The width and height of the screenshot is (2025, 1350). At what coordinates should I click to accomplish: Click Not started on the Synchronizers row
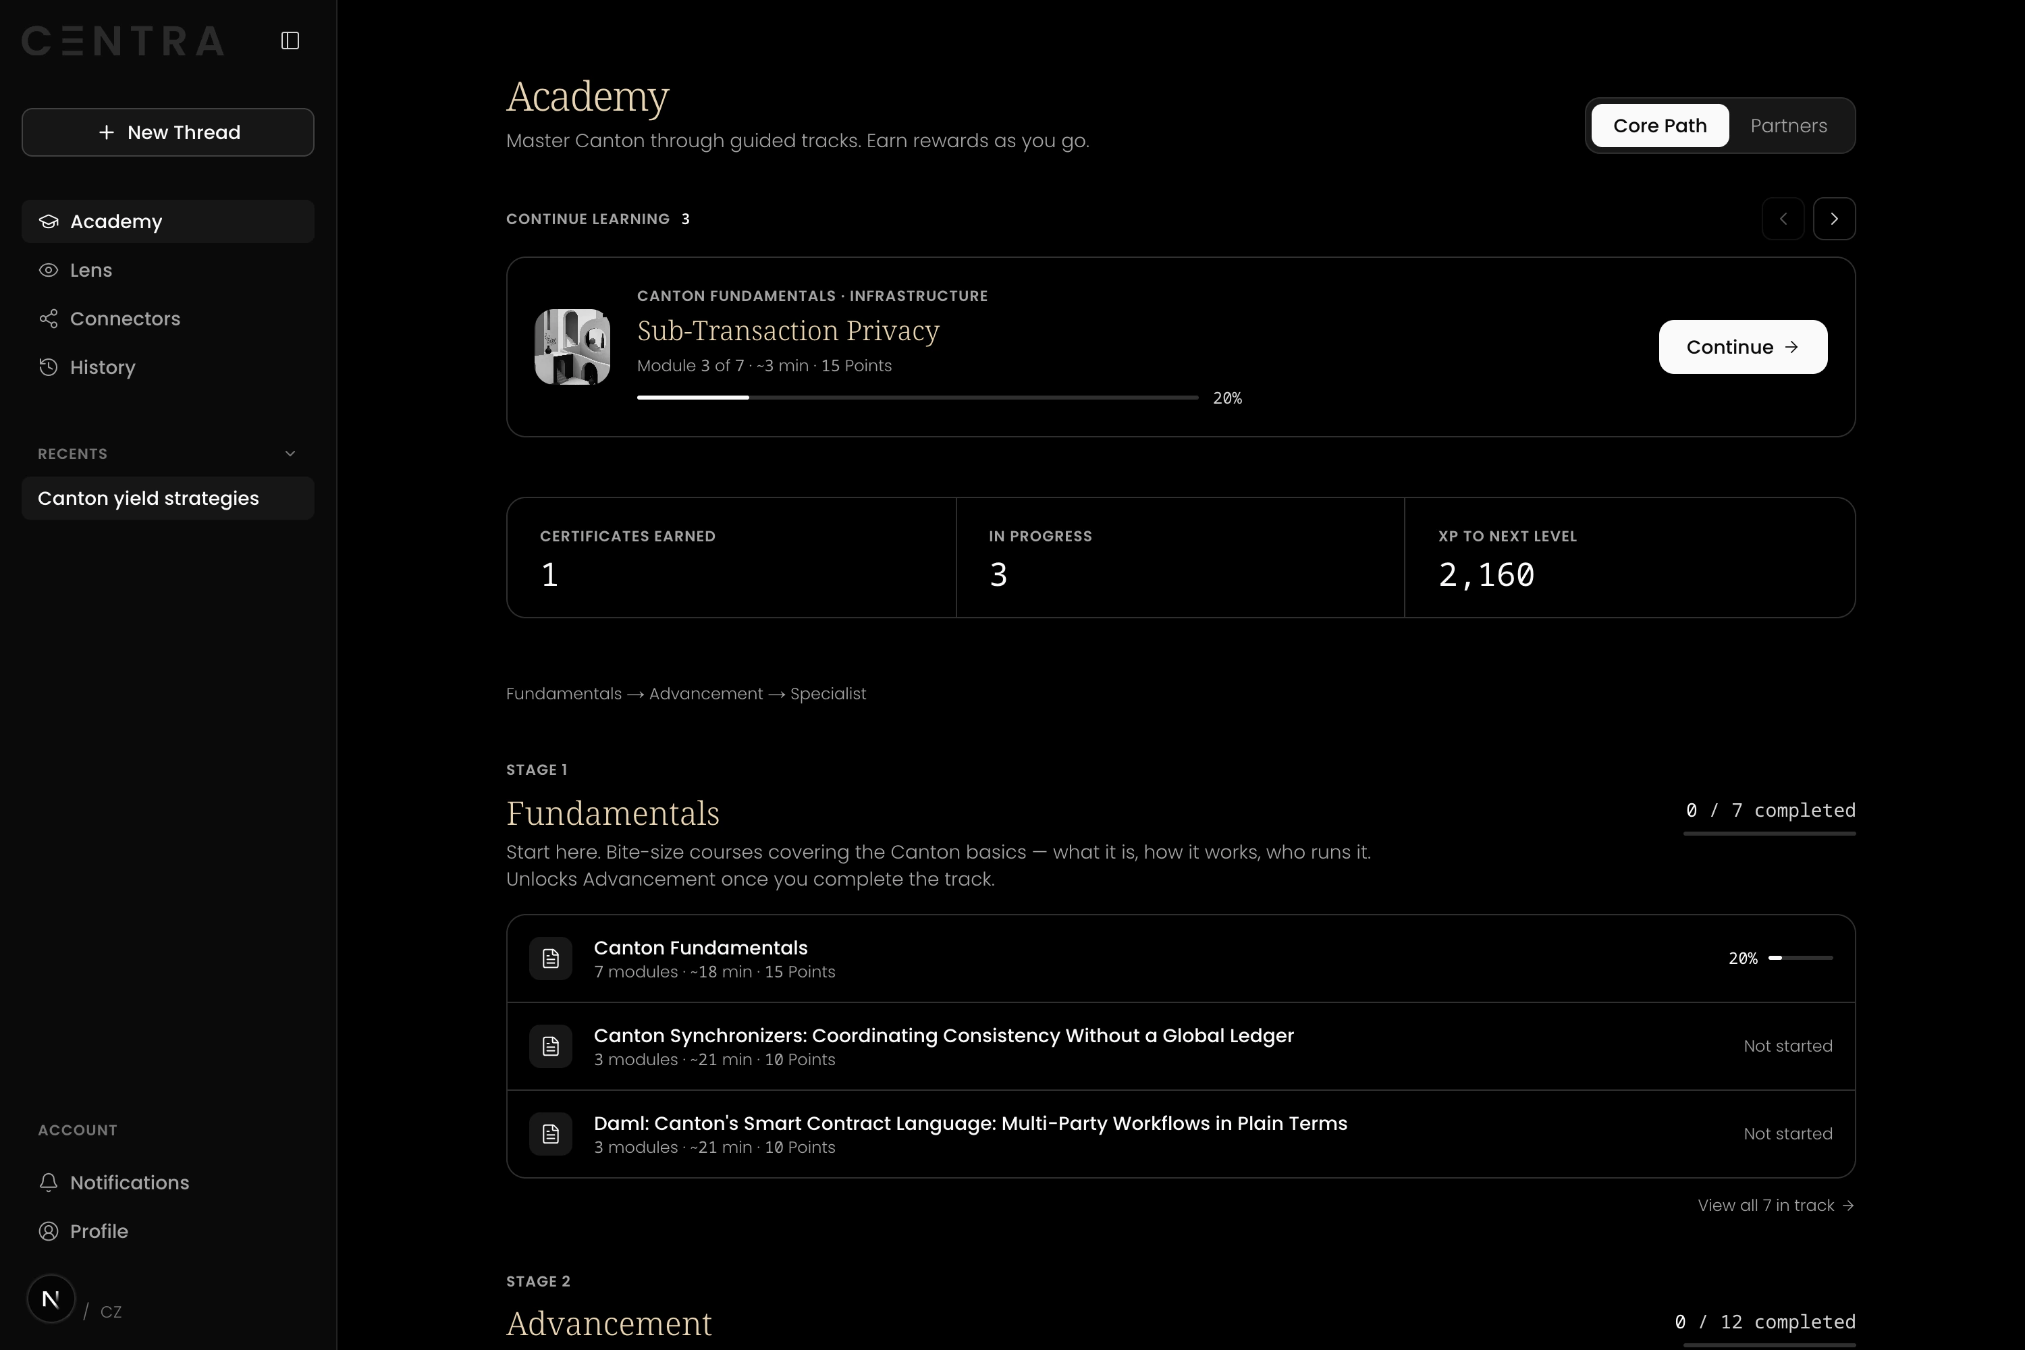(1788, 1046)
